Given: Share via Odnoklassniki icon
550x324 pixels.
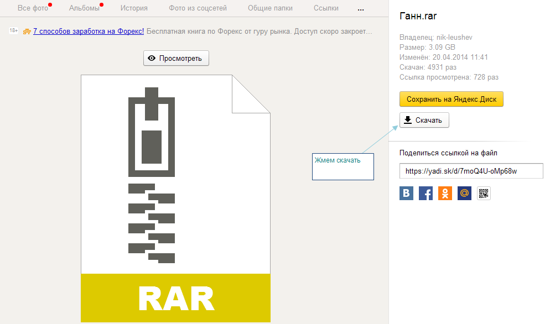Looking at the screenshot, I should point(445,193).
